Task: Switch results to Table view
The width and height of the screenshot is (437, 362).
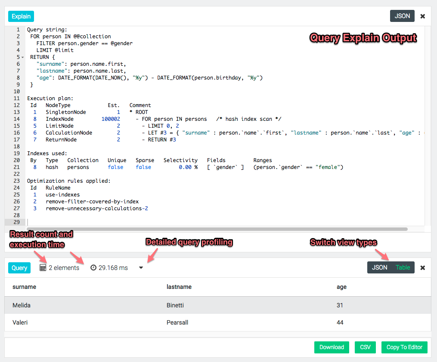Action: (x=403, y=267)
